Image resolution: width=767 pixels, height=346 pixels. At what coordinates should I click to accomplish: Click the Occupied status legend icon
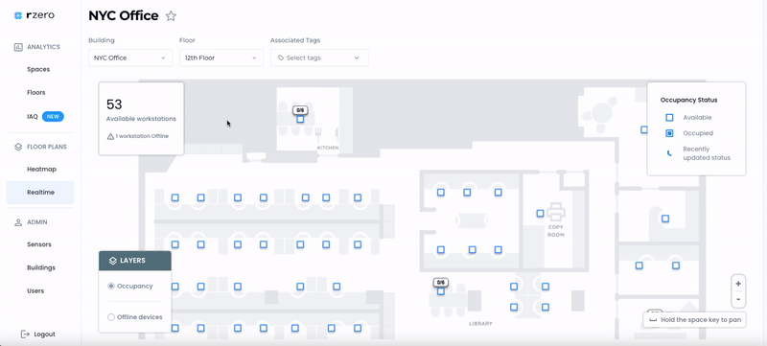tap(669, 133)
